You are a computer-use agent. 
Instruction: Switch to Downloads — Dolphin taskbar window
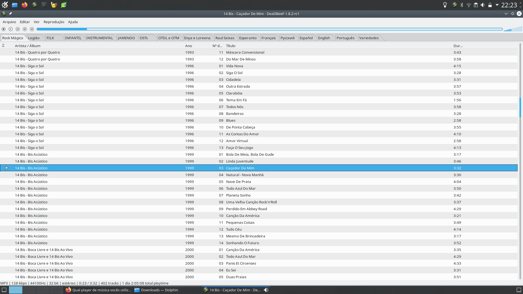pos(159,290)
